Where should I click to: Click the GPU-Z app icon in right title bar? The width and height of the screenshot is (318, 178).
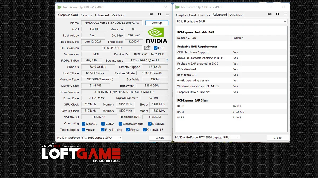tap(177, 7)
